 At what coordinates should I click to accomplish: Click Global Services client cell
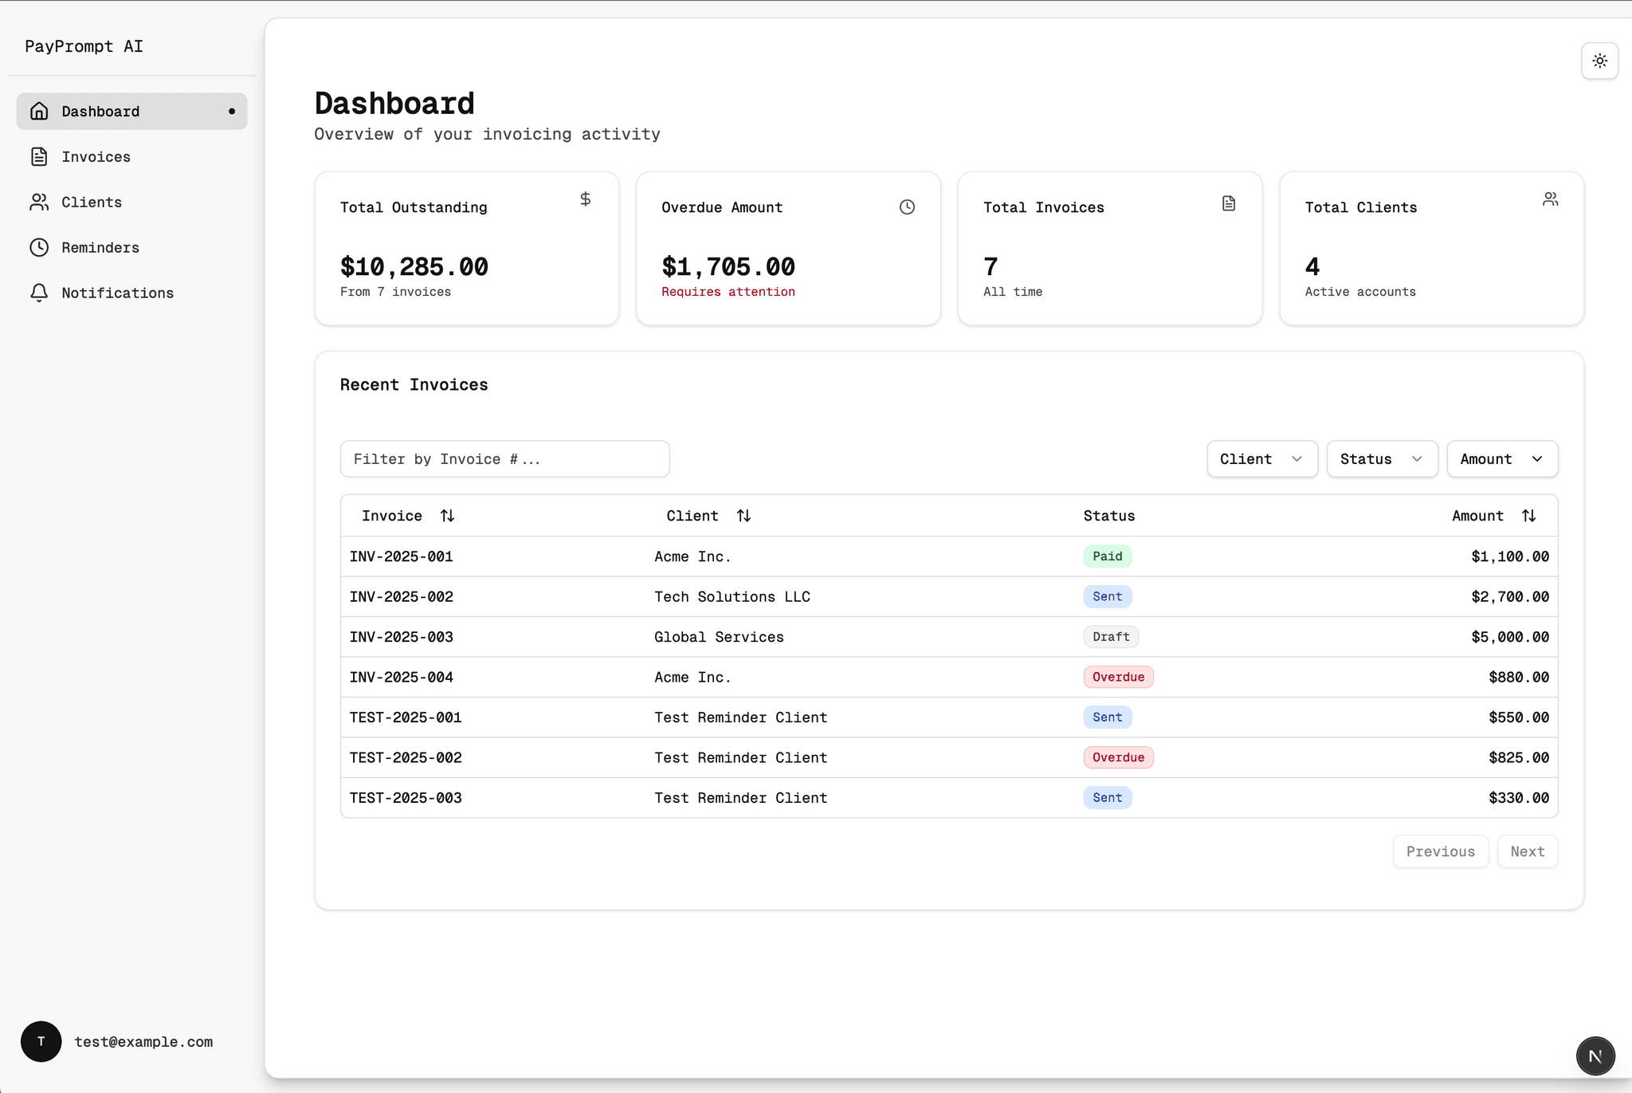719,637
